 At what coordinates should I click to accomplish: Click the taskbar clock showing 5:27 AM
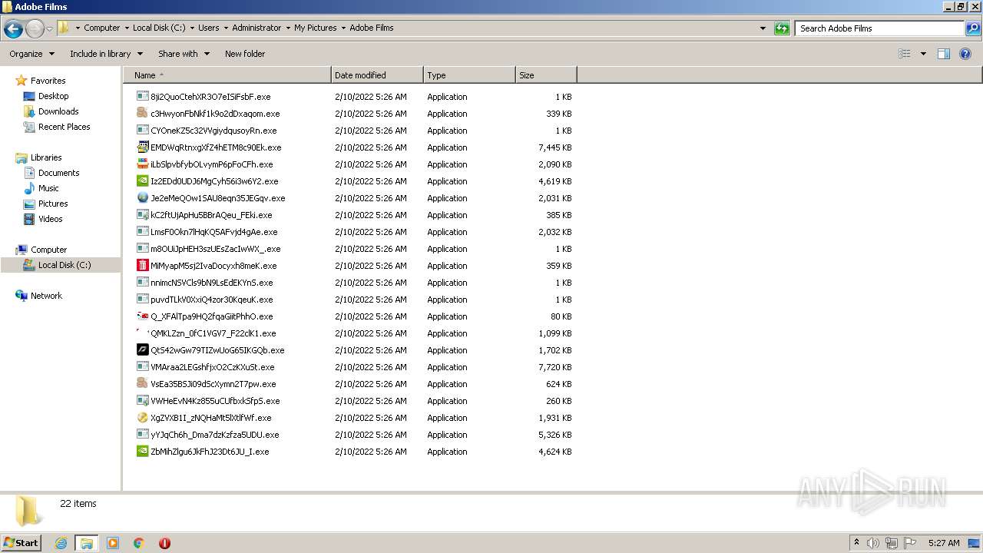point(944,543)
